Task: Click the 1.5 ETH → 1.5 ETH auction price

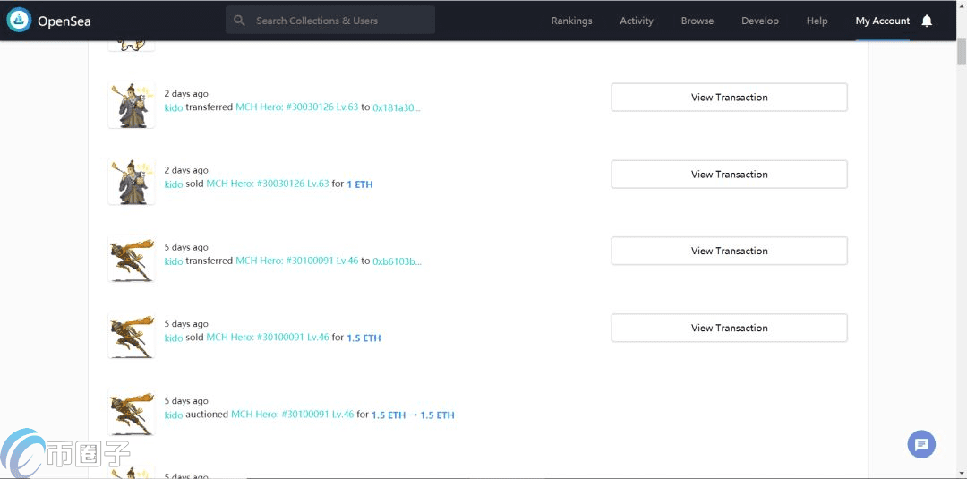Action: (x=413, y=415)
